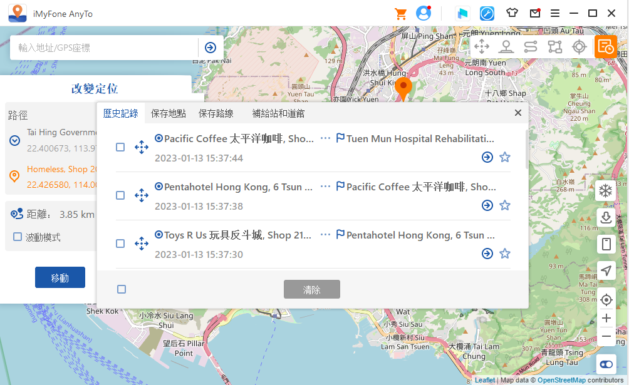Switch to 歷史記錄 tab
The height and width of the screenshot is (385, 629).
click(x=120, y=113)
